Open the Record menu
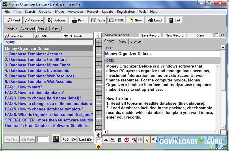Viewport: 229px width, 151px height. [92, 12]
